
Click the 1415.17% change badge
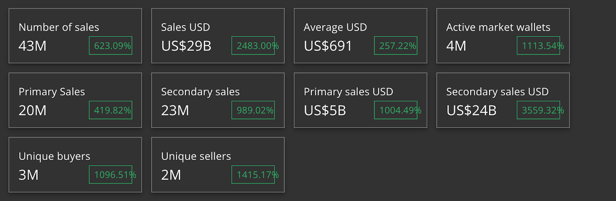pyautogui.click(x=253, y=175)
